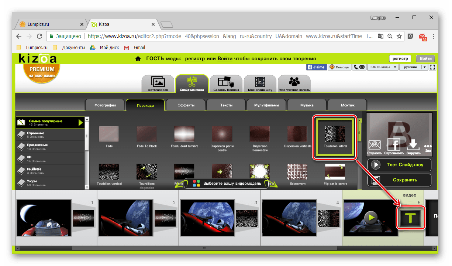Select the Fade To Black transition thumbnail
Viewport: 452px width, 266px height.
click(x=147, y=134)
